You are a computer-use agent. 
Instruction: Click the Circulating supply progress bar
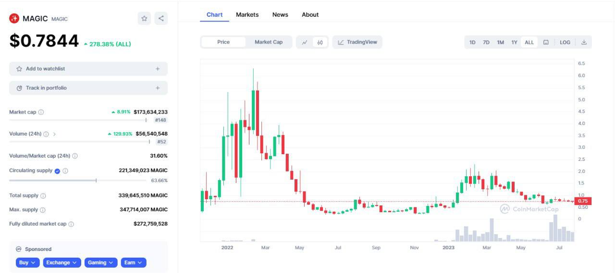coord(77,181)
